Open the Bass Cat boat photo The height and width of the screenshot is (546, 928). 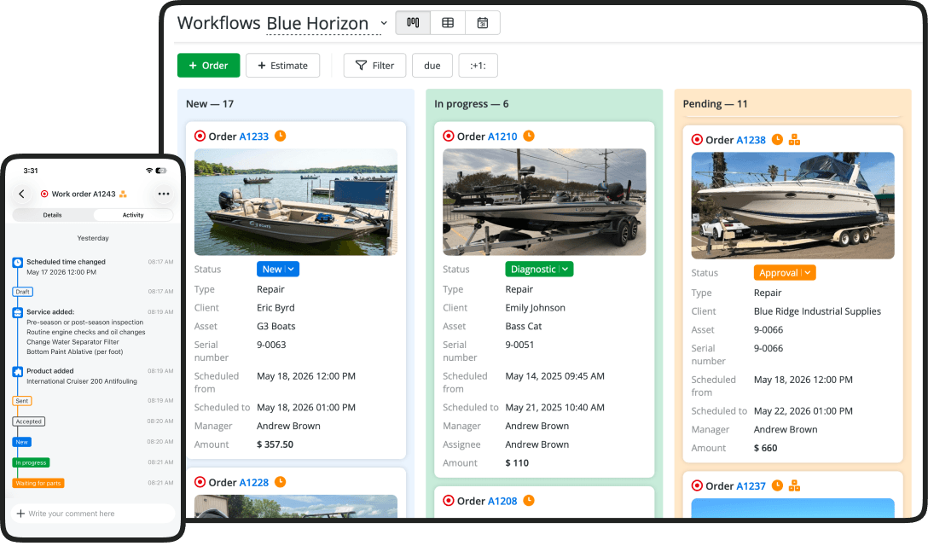click(x=544, y=202)
